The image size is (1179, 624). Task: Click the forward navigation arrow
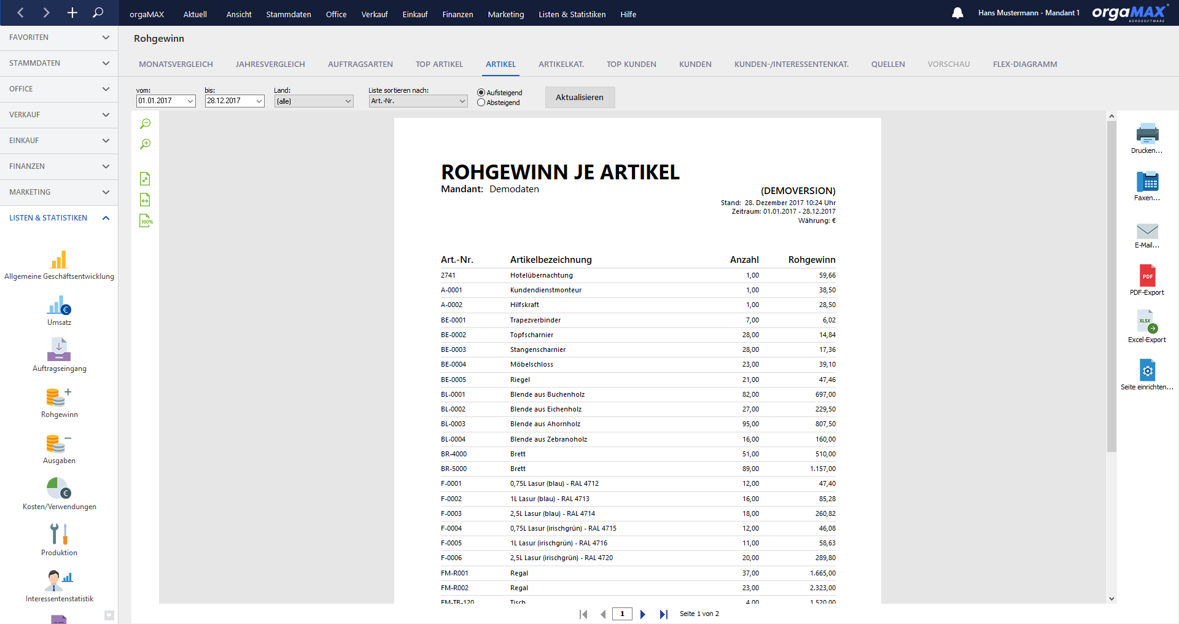click(x=46, y=12)
